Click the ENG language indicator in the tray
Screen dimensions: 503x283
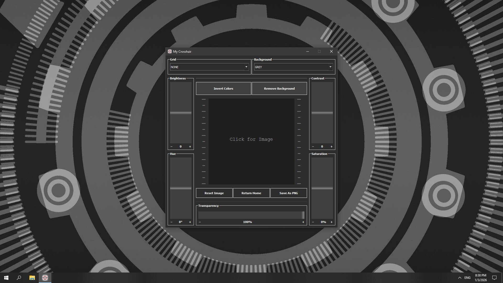coord(467,277)
